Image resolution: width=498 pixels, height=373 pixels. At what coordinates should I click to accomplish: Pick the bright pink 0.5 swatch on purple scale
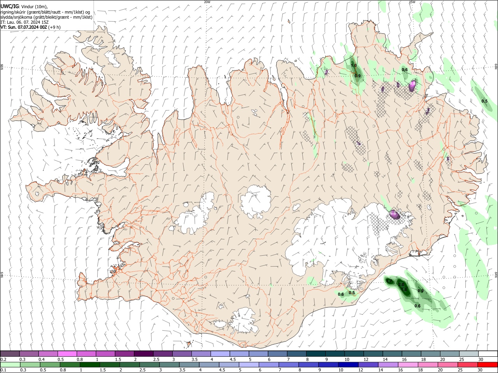(67, 354)
